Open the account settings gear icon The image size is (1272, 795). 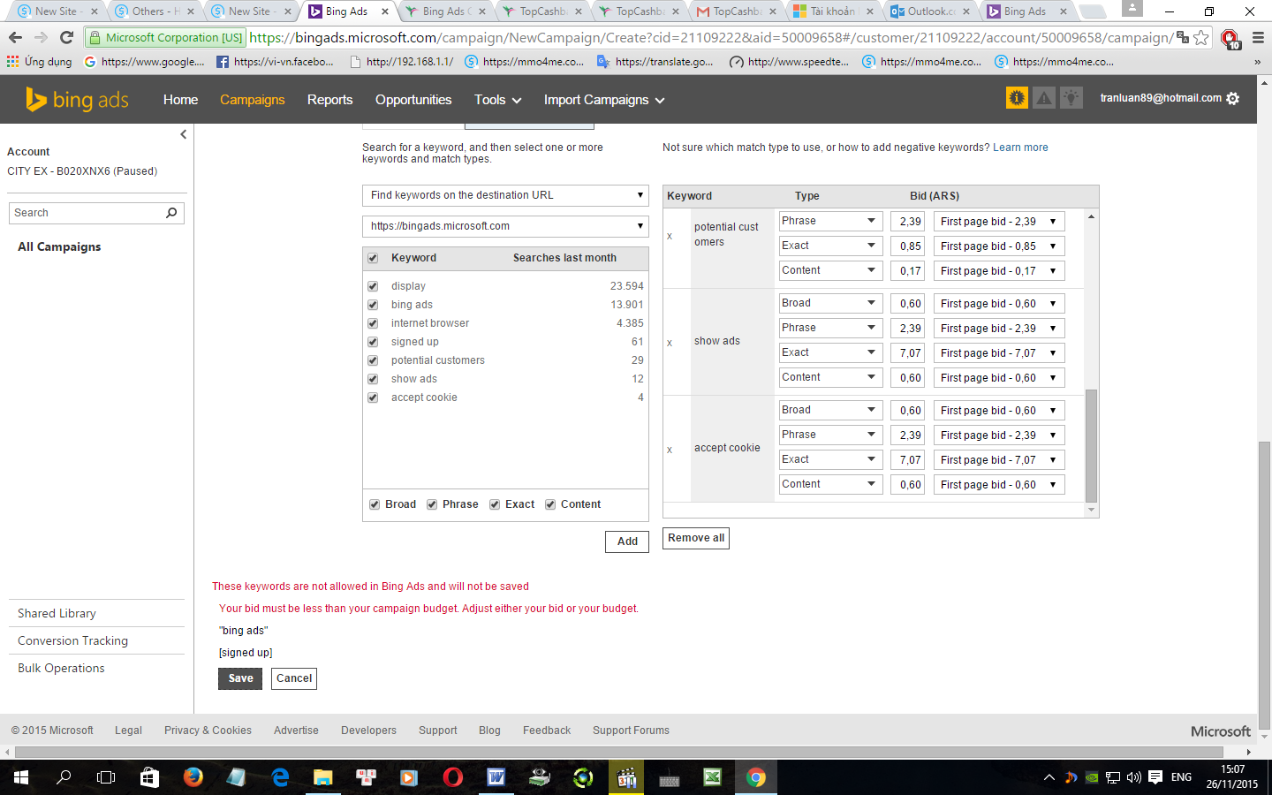1233,98
